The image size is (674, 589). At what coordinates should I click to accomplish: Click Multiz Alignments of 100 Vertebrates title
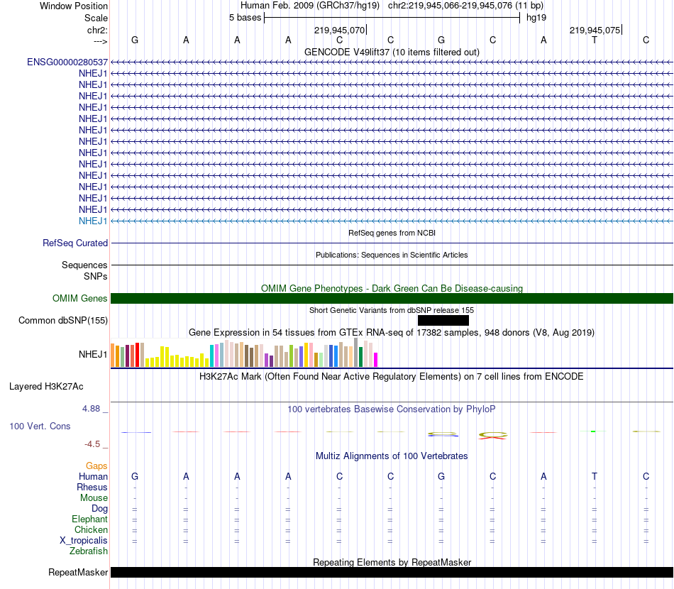392,456
